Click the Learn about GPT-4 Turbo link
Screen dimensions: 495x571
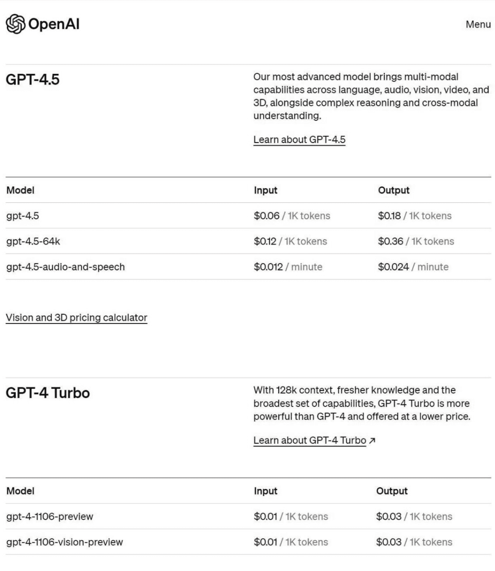[310, 440]
